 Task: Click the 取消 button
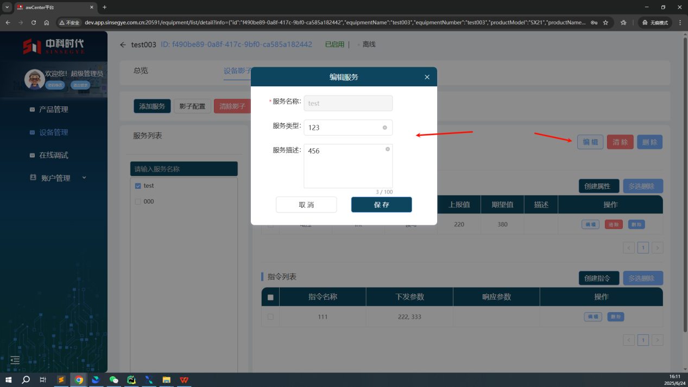pos(306,205)
